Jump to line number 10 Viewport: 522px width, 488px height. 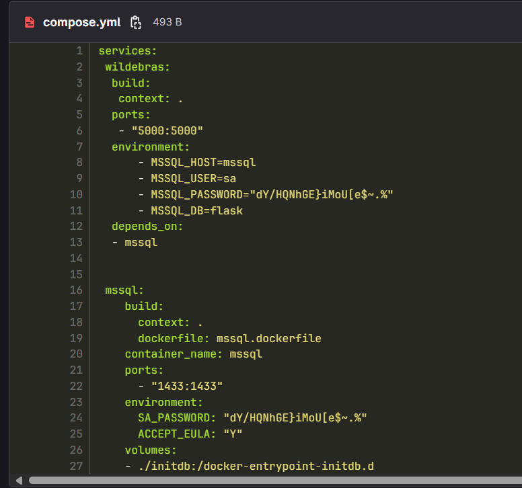point(76,194)
